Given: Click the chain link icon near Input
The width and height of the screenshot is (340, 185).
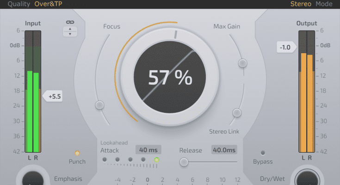Looking at the screenshot, I should [x=70, y=22].
